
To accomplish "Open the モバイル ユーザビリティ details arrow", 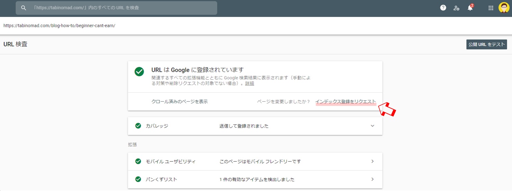I will tap(372, 161).
